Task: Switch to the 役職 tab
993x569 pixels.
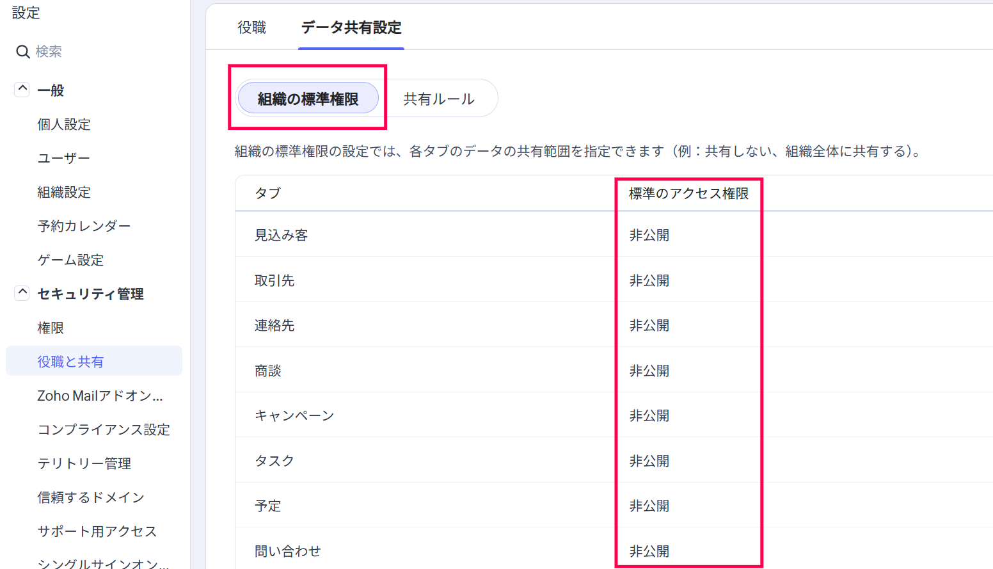Action: pyautogui.click(x=251, y=28)
